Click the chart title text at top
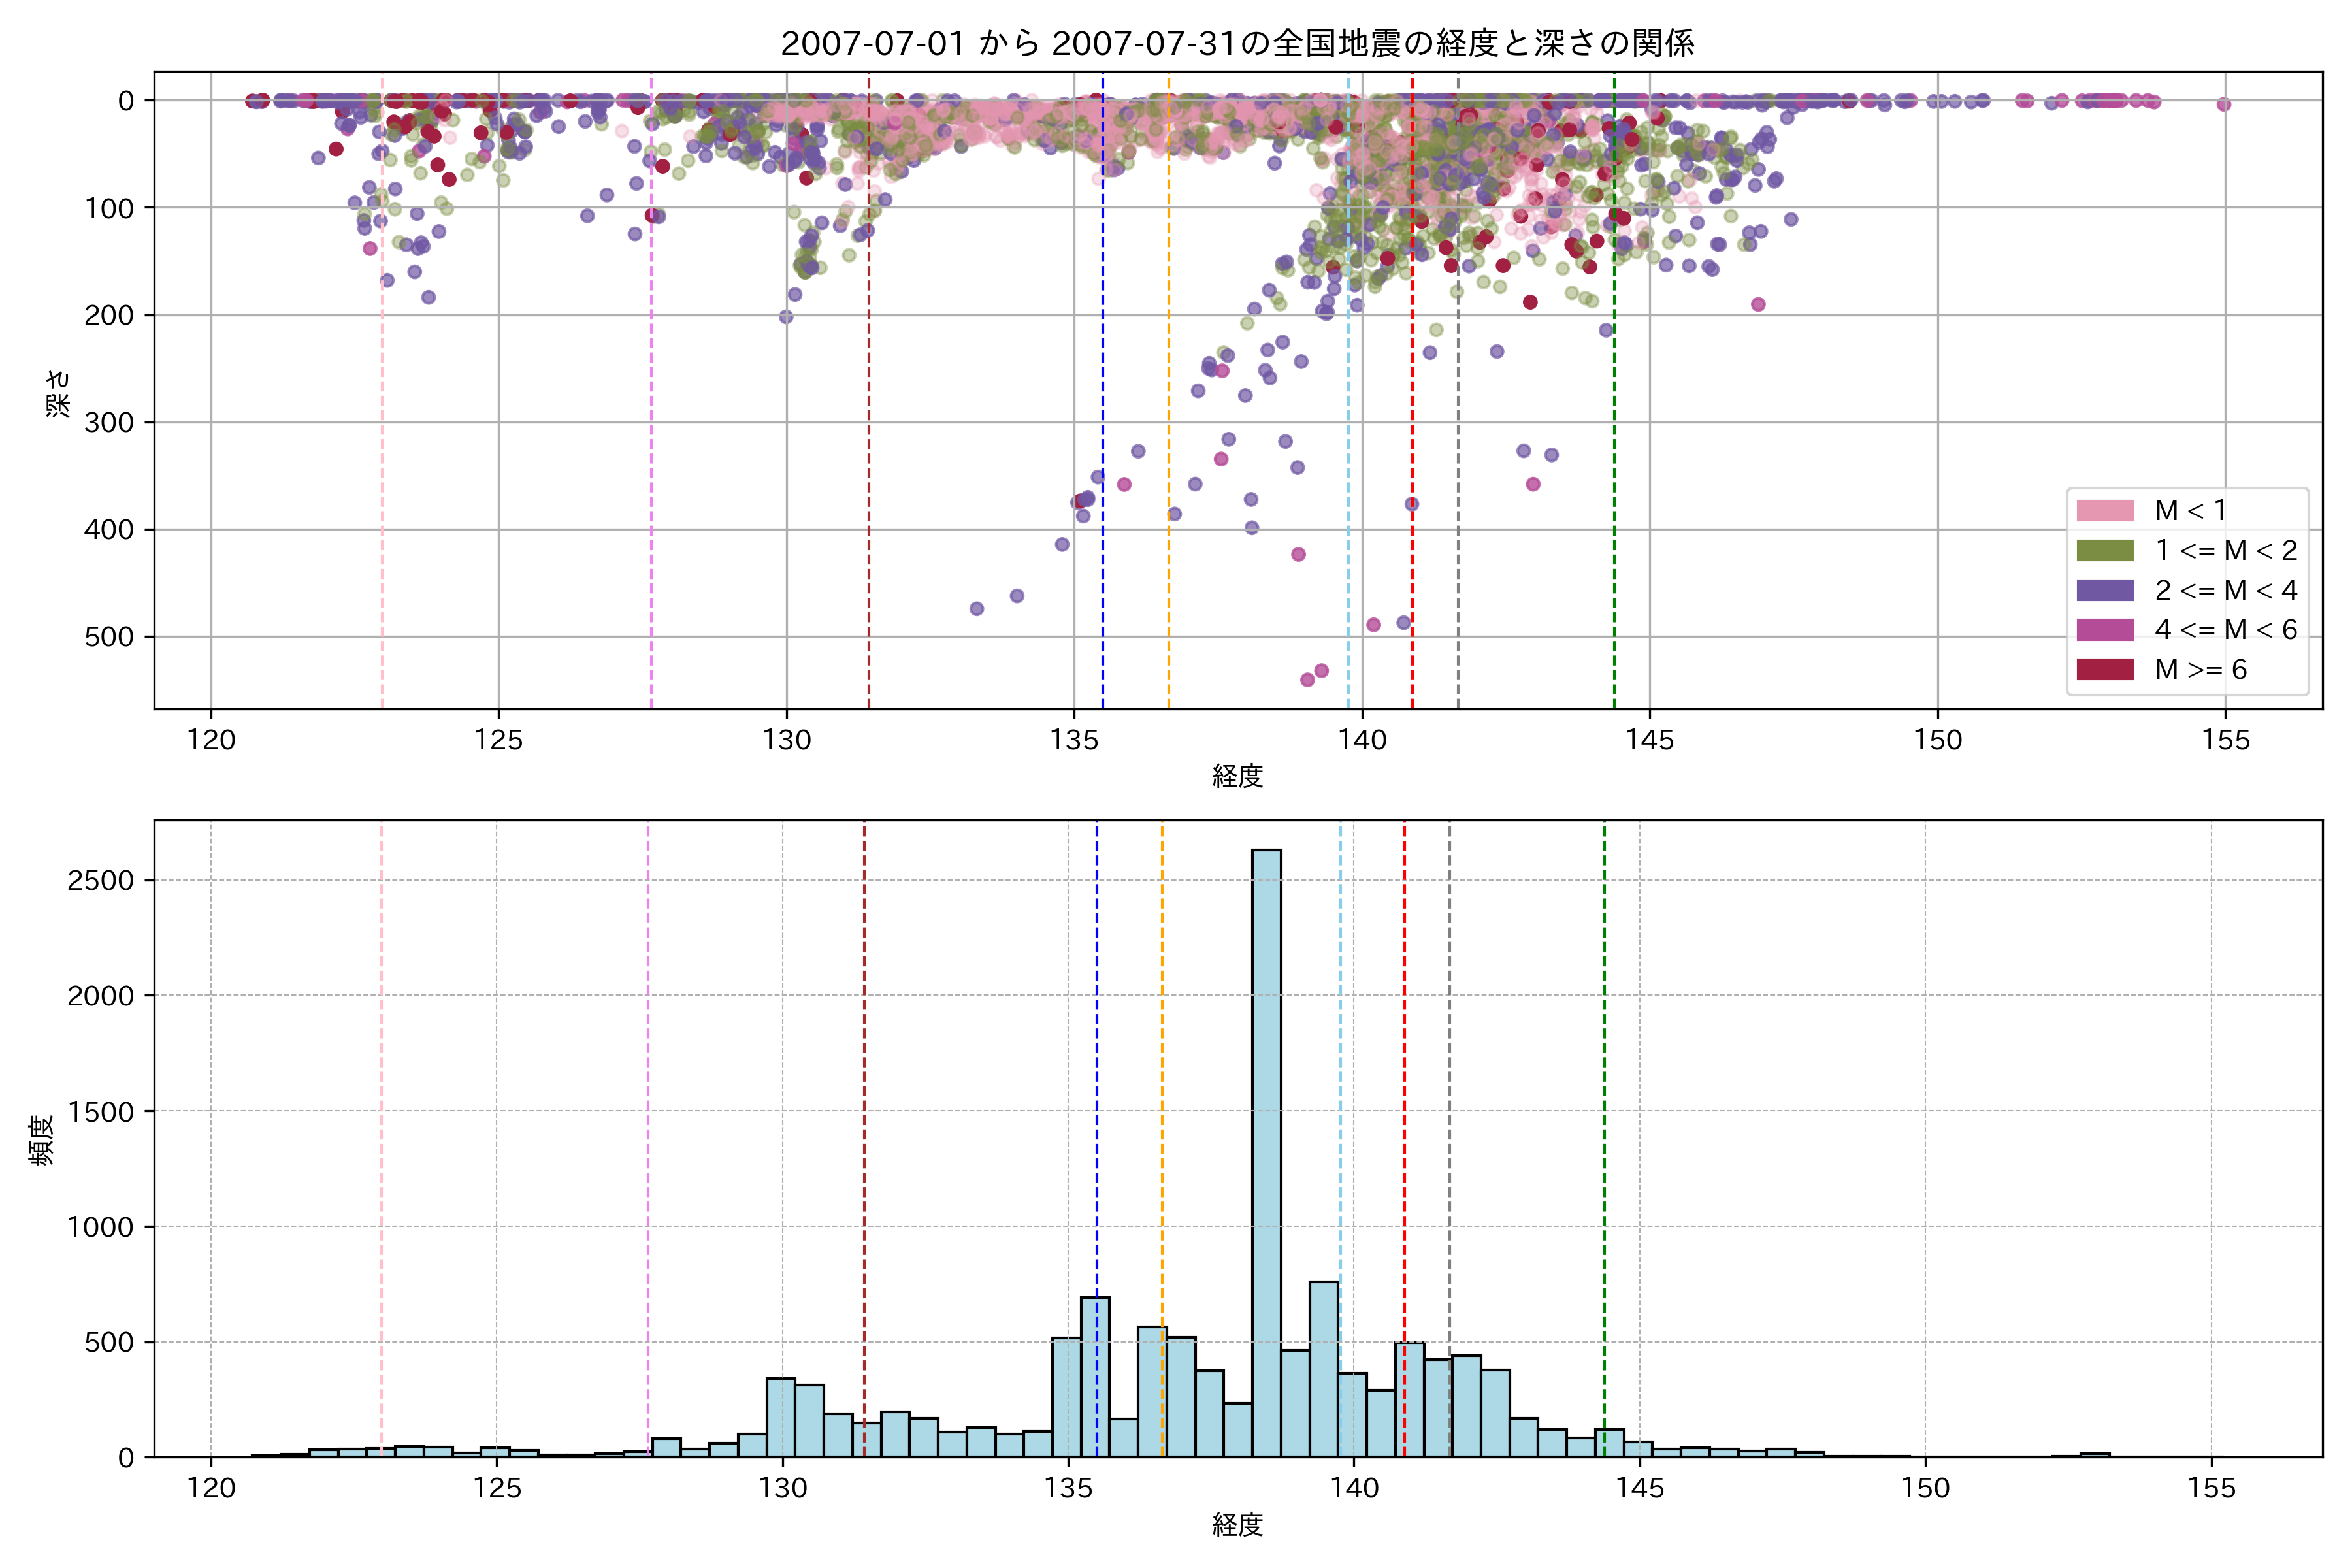 pyautogui.click(x=1237, y=43)
